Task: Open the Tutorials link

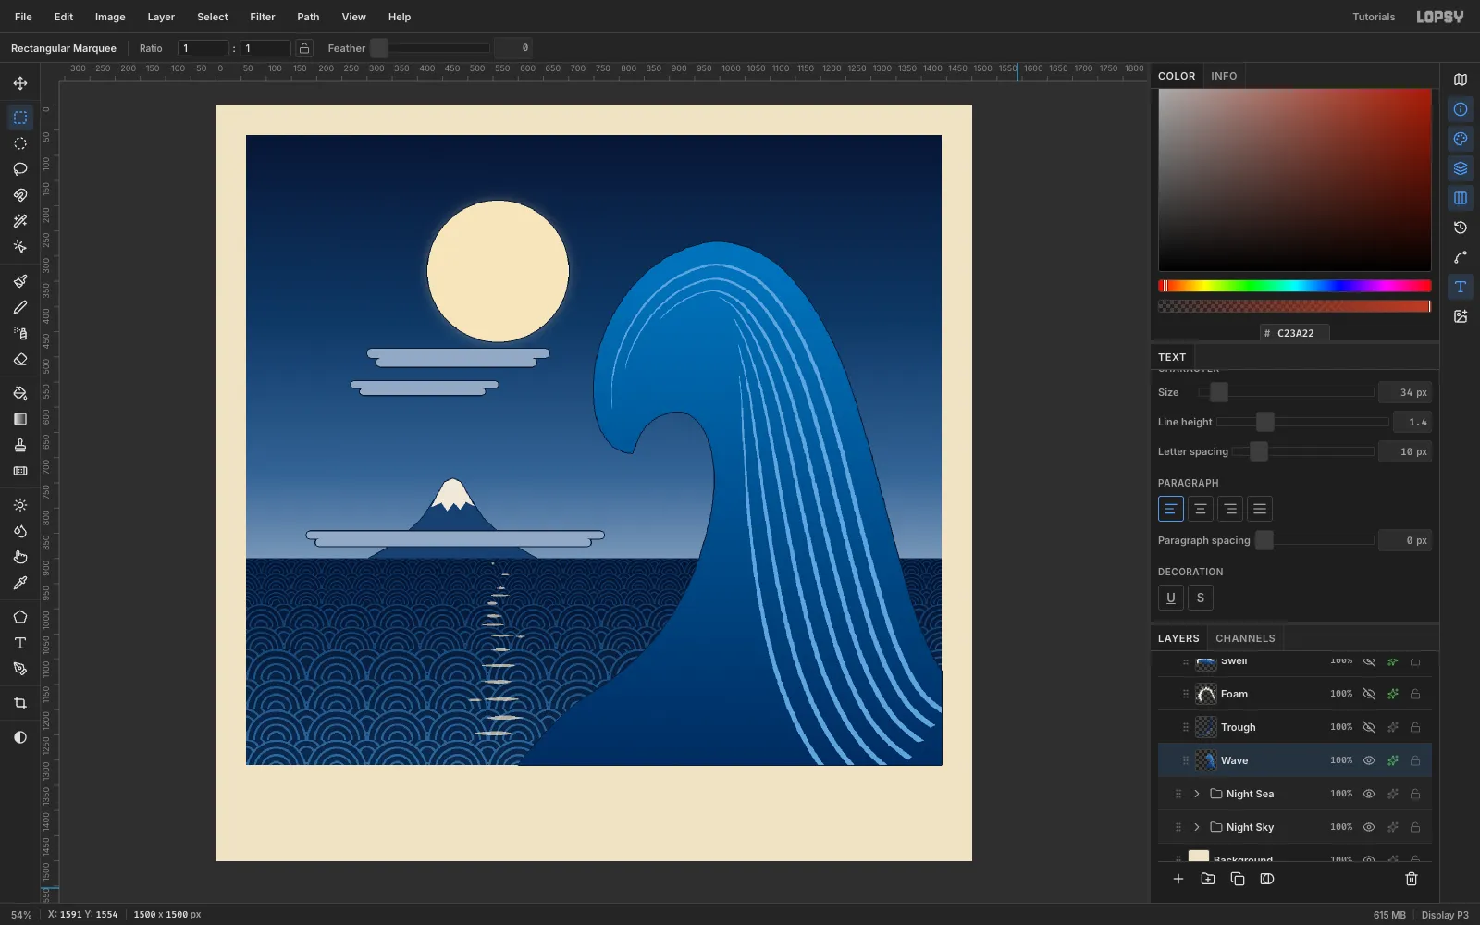Action: [1374, 17]
